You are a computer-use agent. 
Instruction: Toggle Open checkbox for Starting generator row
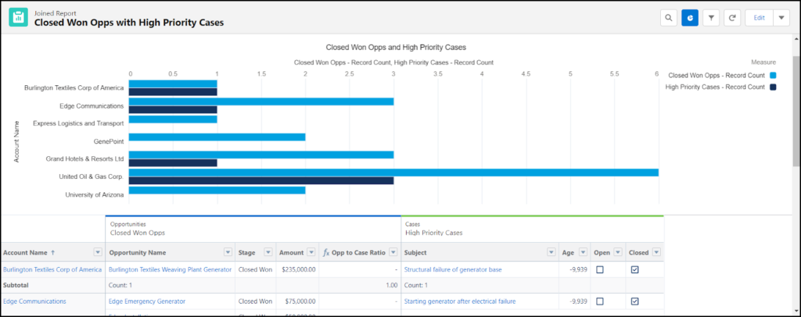pyautogui.click(x=600, y=301)
